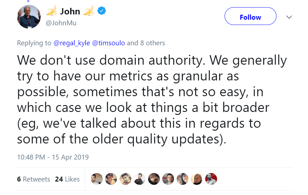This screenshot has width=308, height=195.
Task: Click the verified badge beside John's name
Action: pyautogui.click(x=101, y=11)
